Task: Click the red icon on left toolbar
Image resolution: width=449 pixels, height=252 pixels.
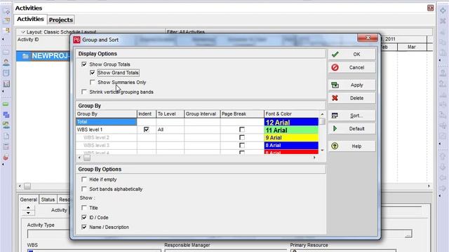Action: (x=6, y=157)
